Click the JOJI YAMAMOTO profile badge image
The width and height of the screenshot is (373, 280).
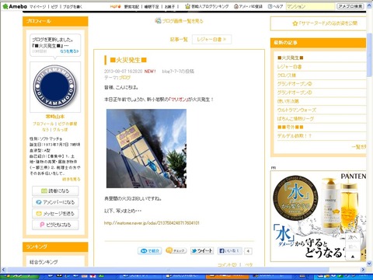(x=55, y=87)
